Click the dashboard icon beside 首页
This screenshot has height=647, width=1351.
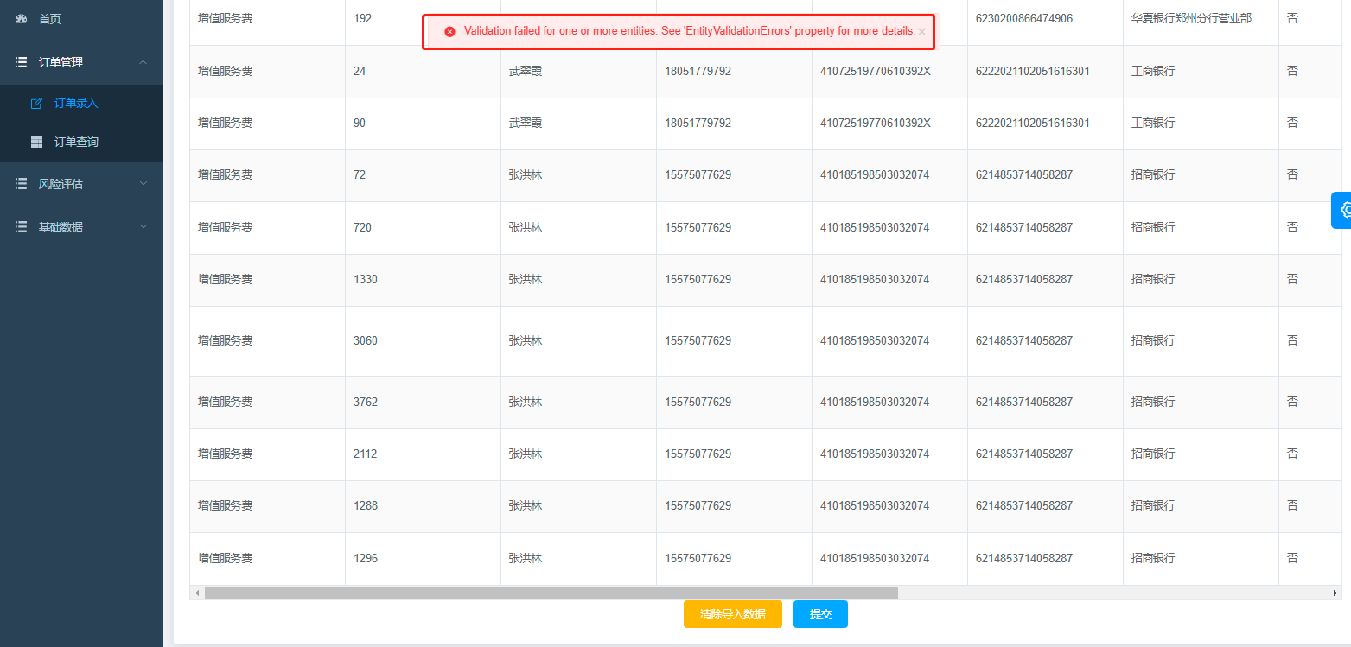tap(22, 19)
